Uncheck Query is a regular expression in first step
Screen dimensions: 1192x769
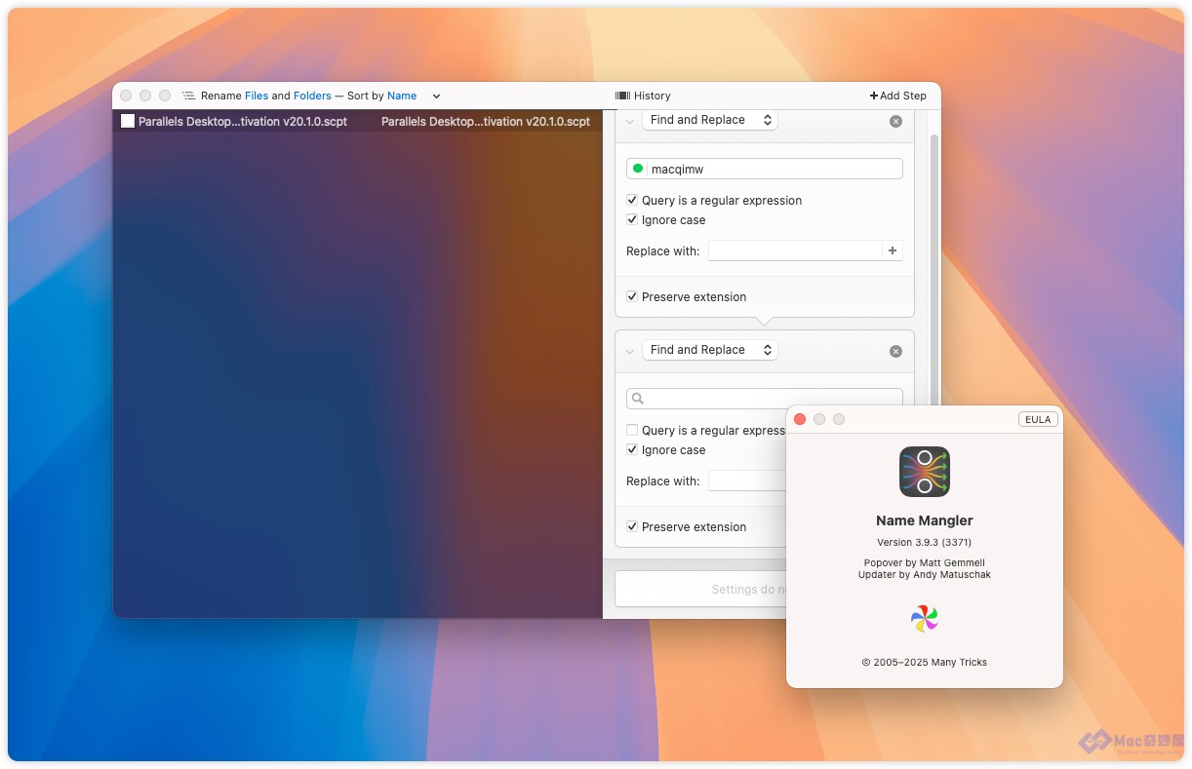point(632,200)
